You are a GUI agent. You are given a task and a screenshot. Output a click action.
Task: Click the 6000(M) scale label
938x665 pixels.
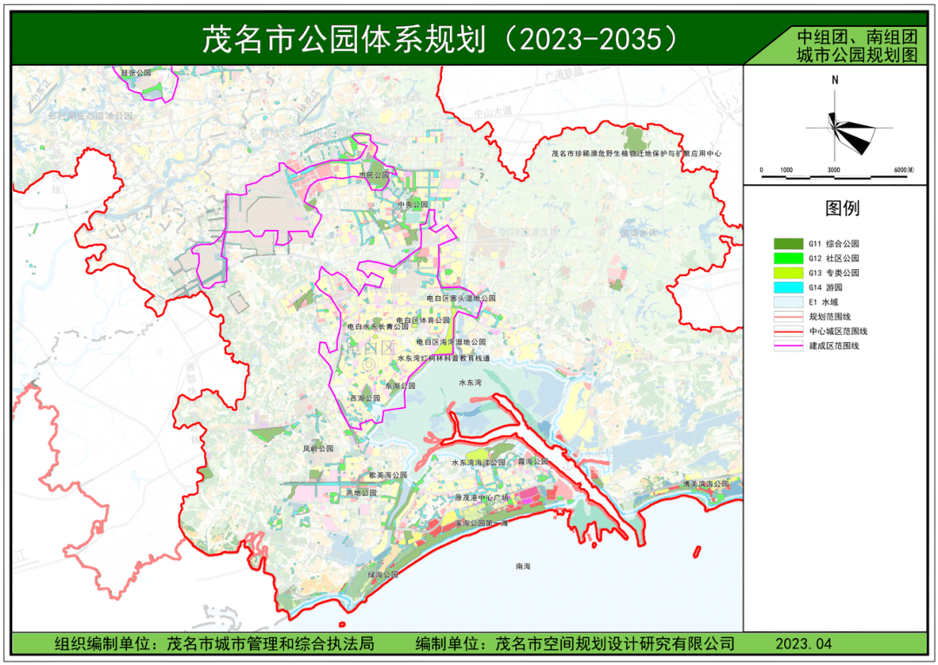coord(904,170)
